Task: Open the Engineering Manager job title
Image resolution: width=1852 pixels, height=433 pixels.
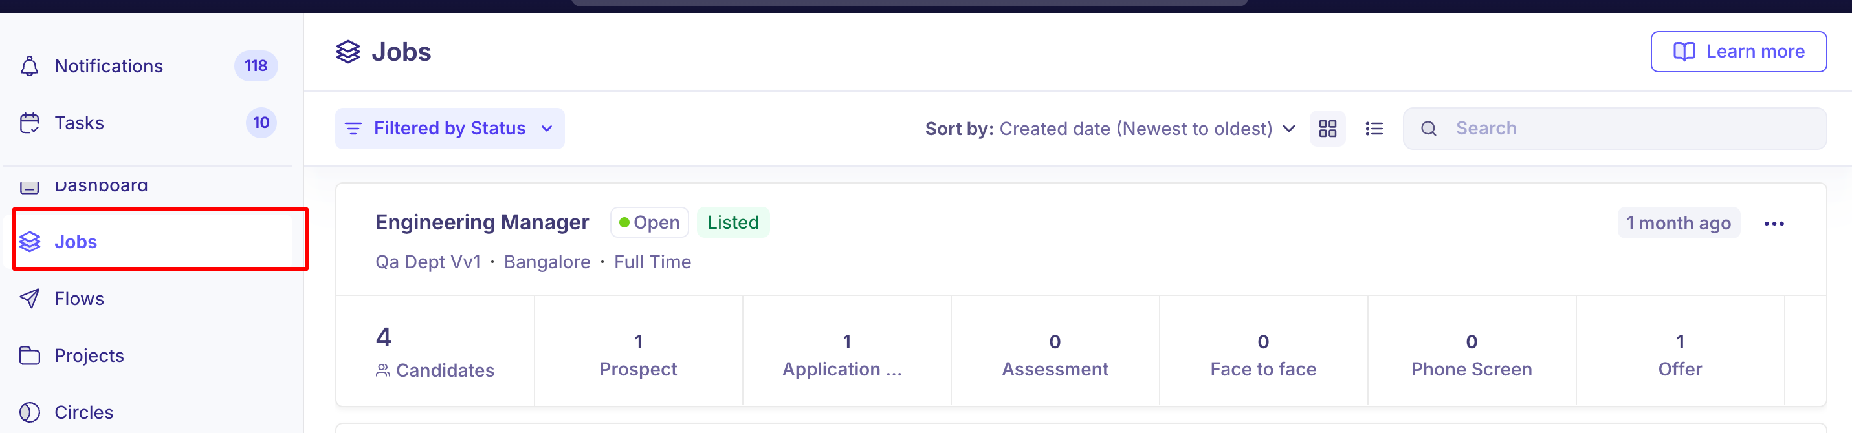Action: (481, 222)
